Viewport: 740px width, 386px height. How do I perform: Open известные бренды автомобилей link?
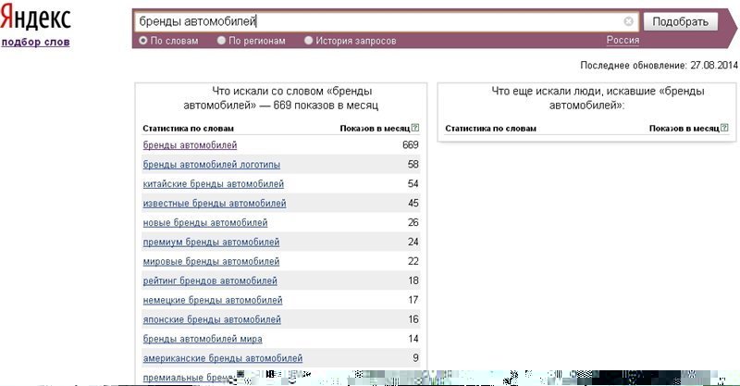pos(215,204)
